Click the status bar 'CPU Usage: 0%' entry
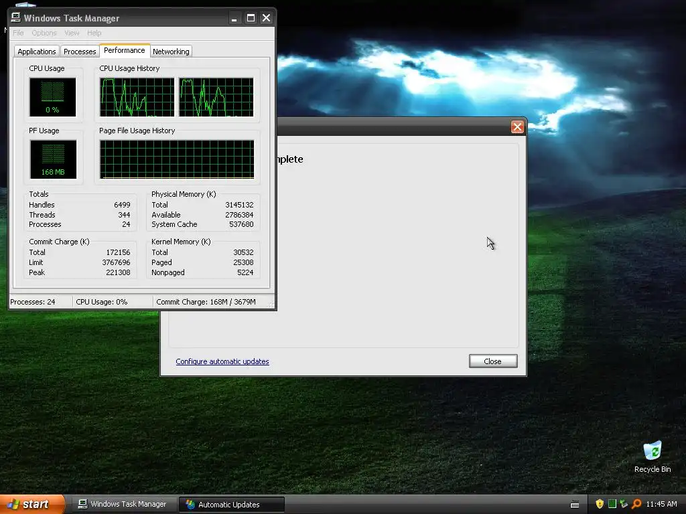Screen dimensions: 686x514 pyautogui.click(x=102, y=302)
